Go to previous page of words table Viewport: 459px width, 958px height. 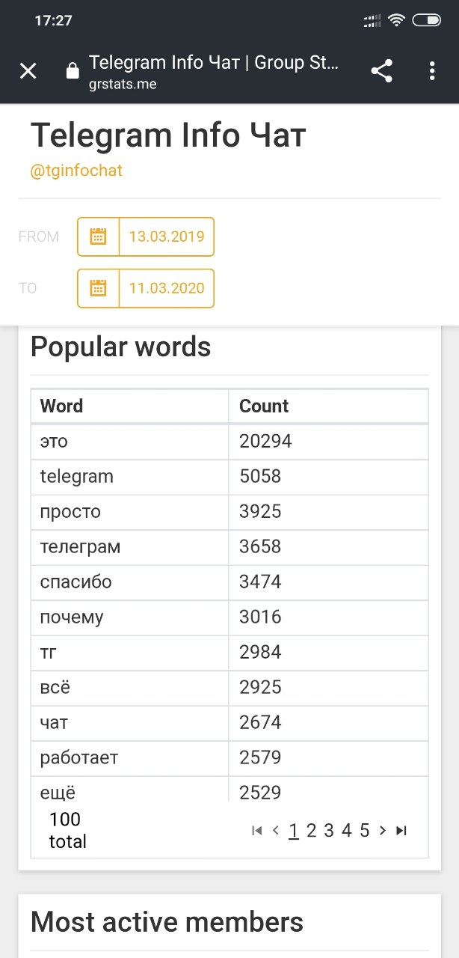276,830
